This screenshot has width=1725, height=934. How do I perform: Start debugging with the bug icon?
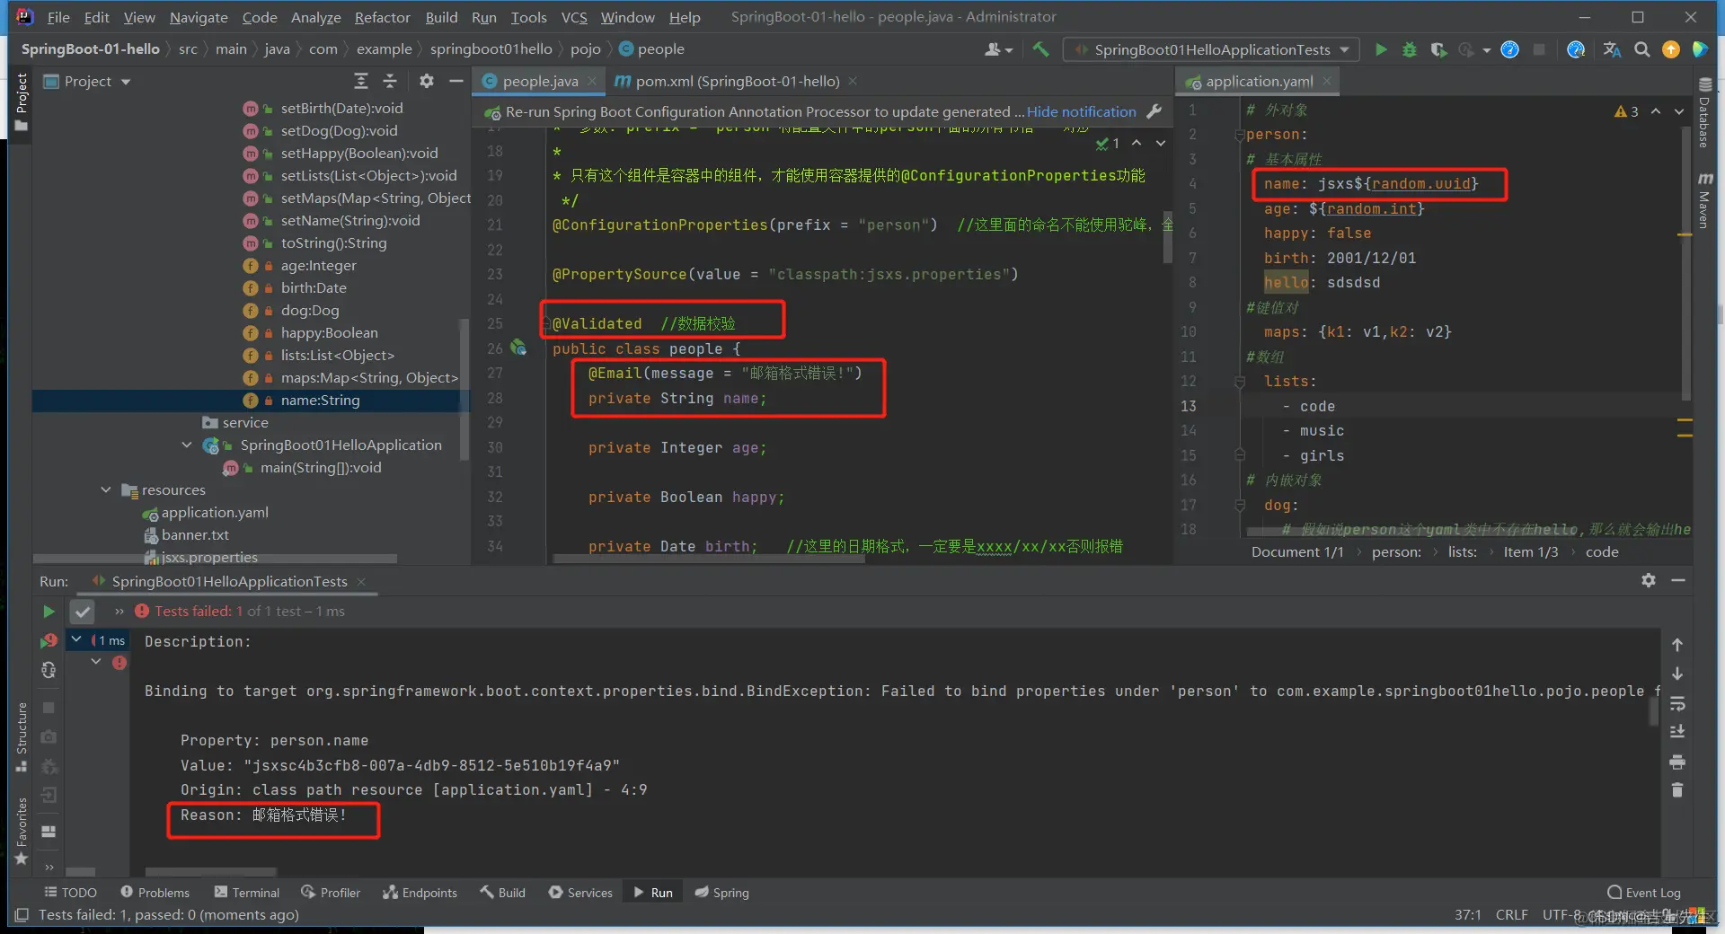click(1410, 49)
